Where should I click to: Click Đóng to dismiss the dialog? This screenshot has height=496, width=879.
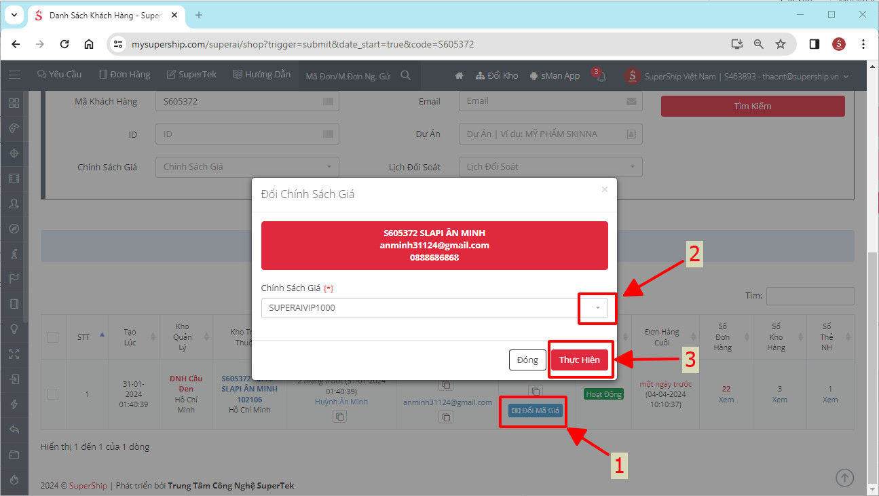(527, 360)
